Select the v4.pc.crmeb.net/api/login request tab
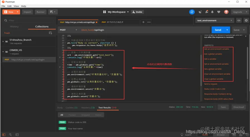 [78, 22]
